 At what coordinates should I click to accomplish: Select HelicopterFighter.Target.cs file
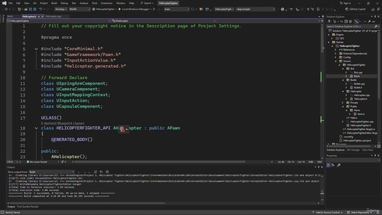tap(361, 129)
